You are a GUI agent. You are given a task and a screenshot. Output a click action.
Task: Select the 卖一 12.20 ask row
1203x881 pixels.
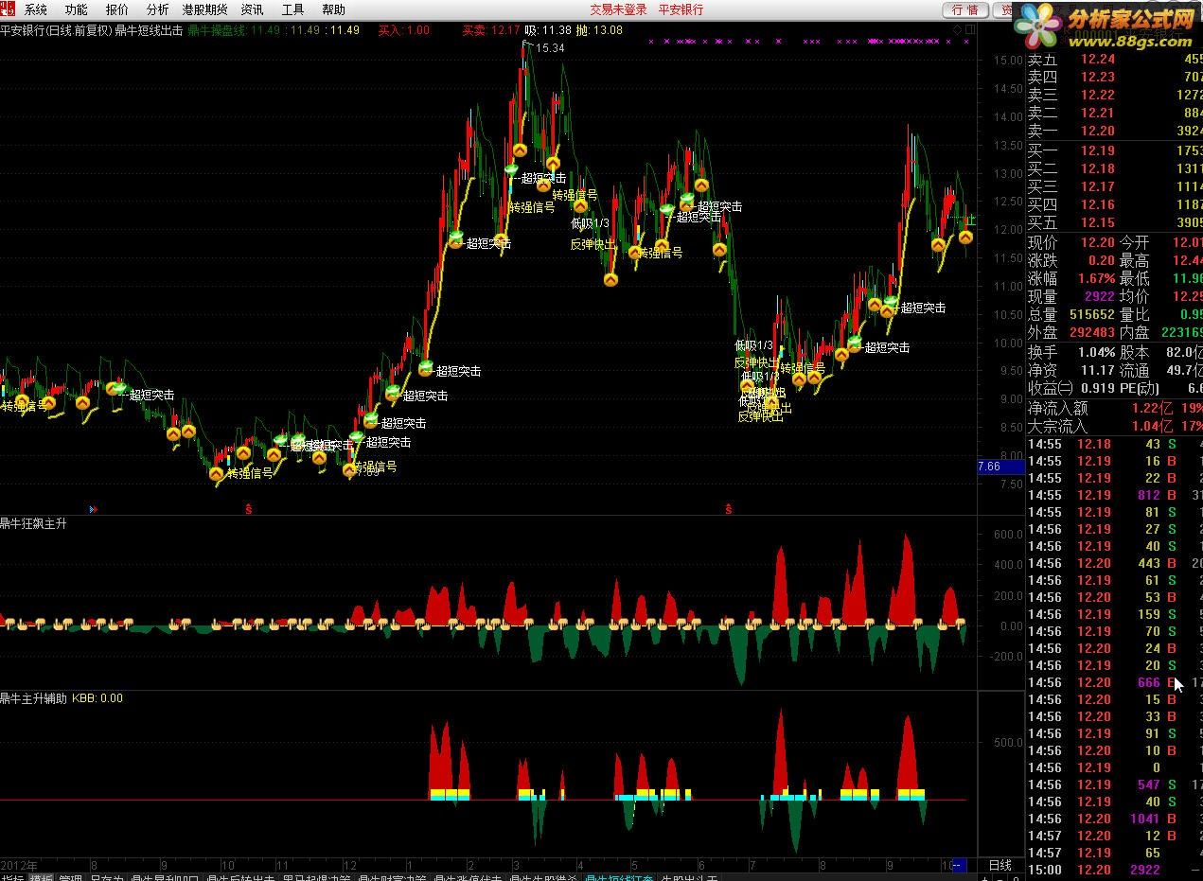point(1115,132)
